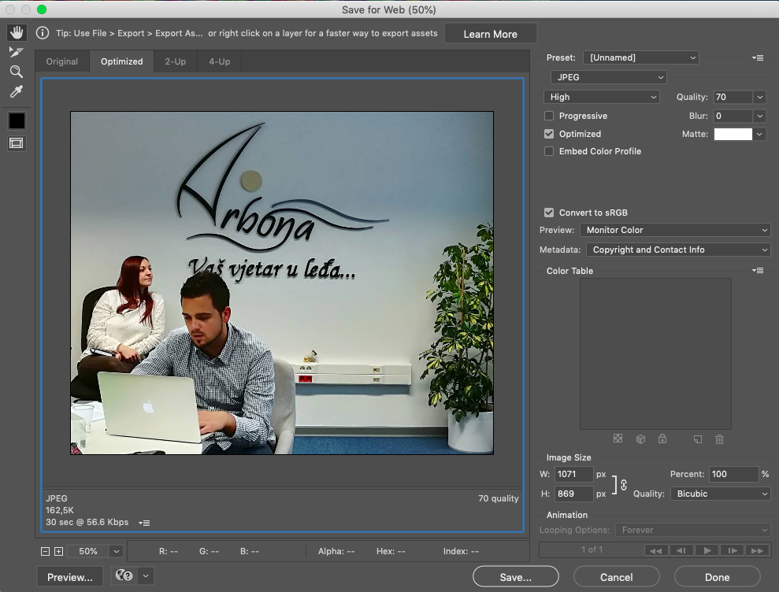
Task: Click the image Height field 869
Action: (574, 494)
